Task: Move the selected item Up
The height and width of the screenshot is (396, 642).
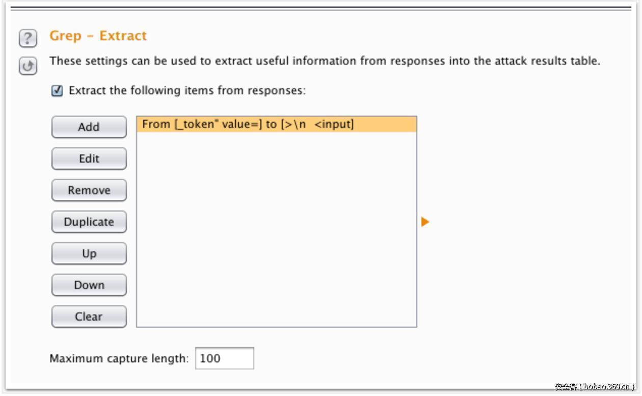Action: [x=89, y=253]
